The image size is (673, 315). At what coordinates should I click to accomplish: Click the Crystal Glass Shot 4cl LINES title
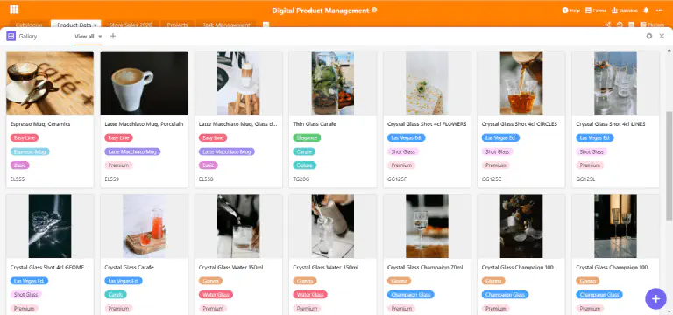[611, 124]
